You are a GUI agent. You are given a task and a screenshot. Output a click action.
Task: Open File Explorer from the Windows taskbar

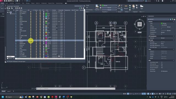[30, 97]
